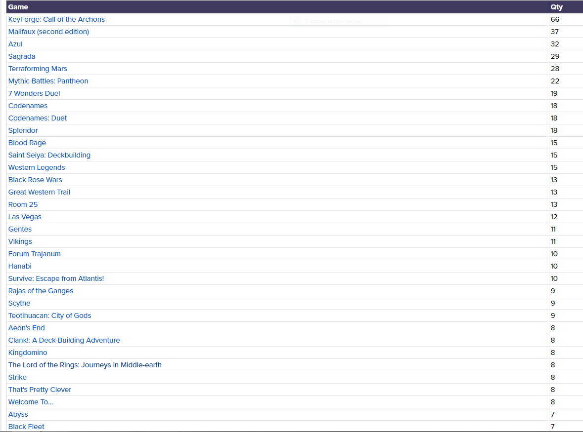The width and height of the screenshot is (583, 432).
Task: Open KeyForge: Call of the Archons link
Action: (56, 19)
